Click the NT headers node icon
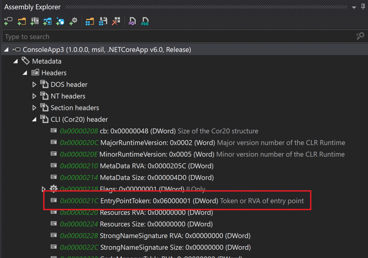The width and height of the screenshot is (368, 258). click(44, 96)
